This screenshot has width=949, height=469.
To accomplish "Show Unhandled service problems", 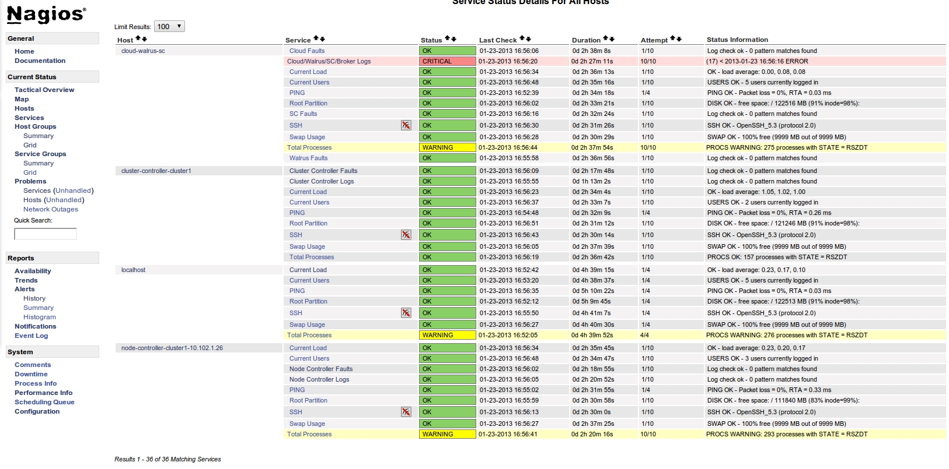I will pos(74,191).
